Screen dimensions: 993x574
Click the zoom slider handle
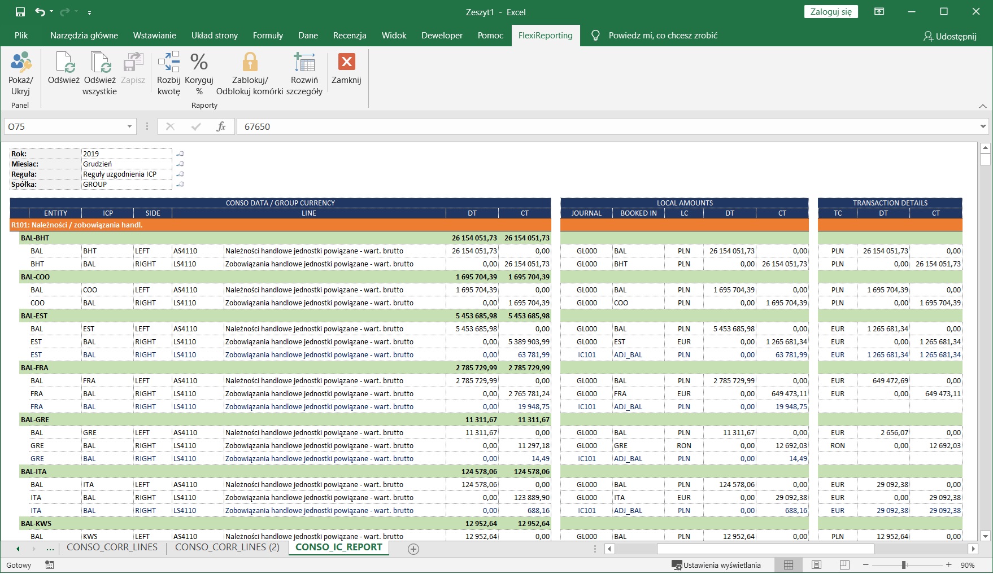[x=904, y=565]
